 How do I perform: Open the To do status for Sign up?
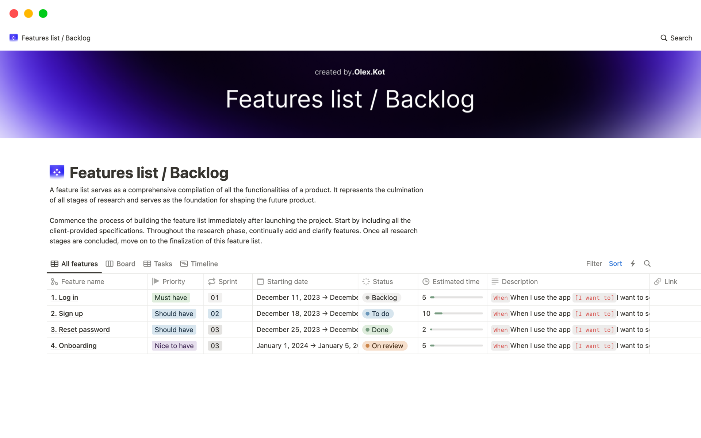tap(378, 314)
